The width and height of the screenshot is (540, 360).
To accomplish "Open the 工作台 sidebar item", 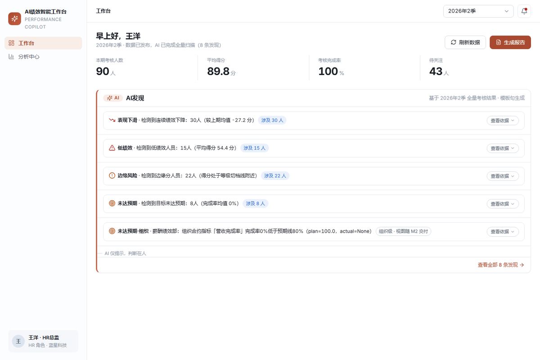I will coord(43,43).
